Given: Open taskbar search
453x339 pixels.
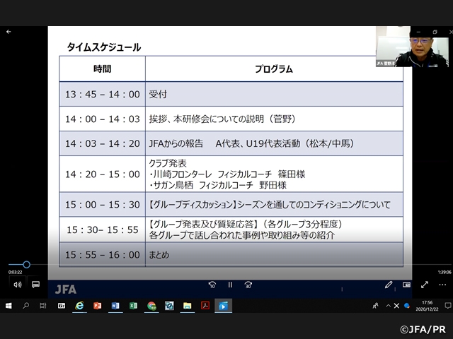Looking at the screenshot, I should (26, 306).
